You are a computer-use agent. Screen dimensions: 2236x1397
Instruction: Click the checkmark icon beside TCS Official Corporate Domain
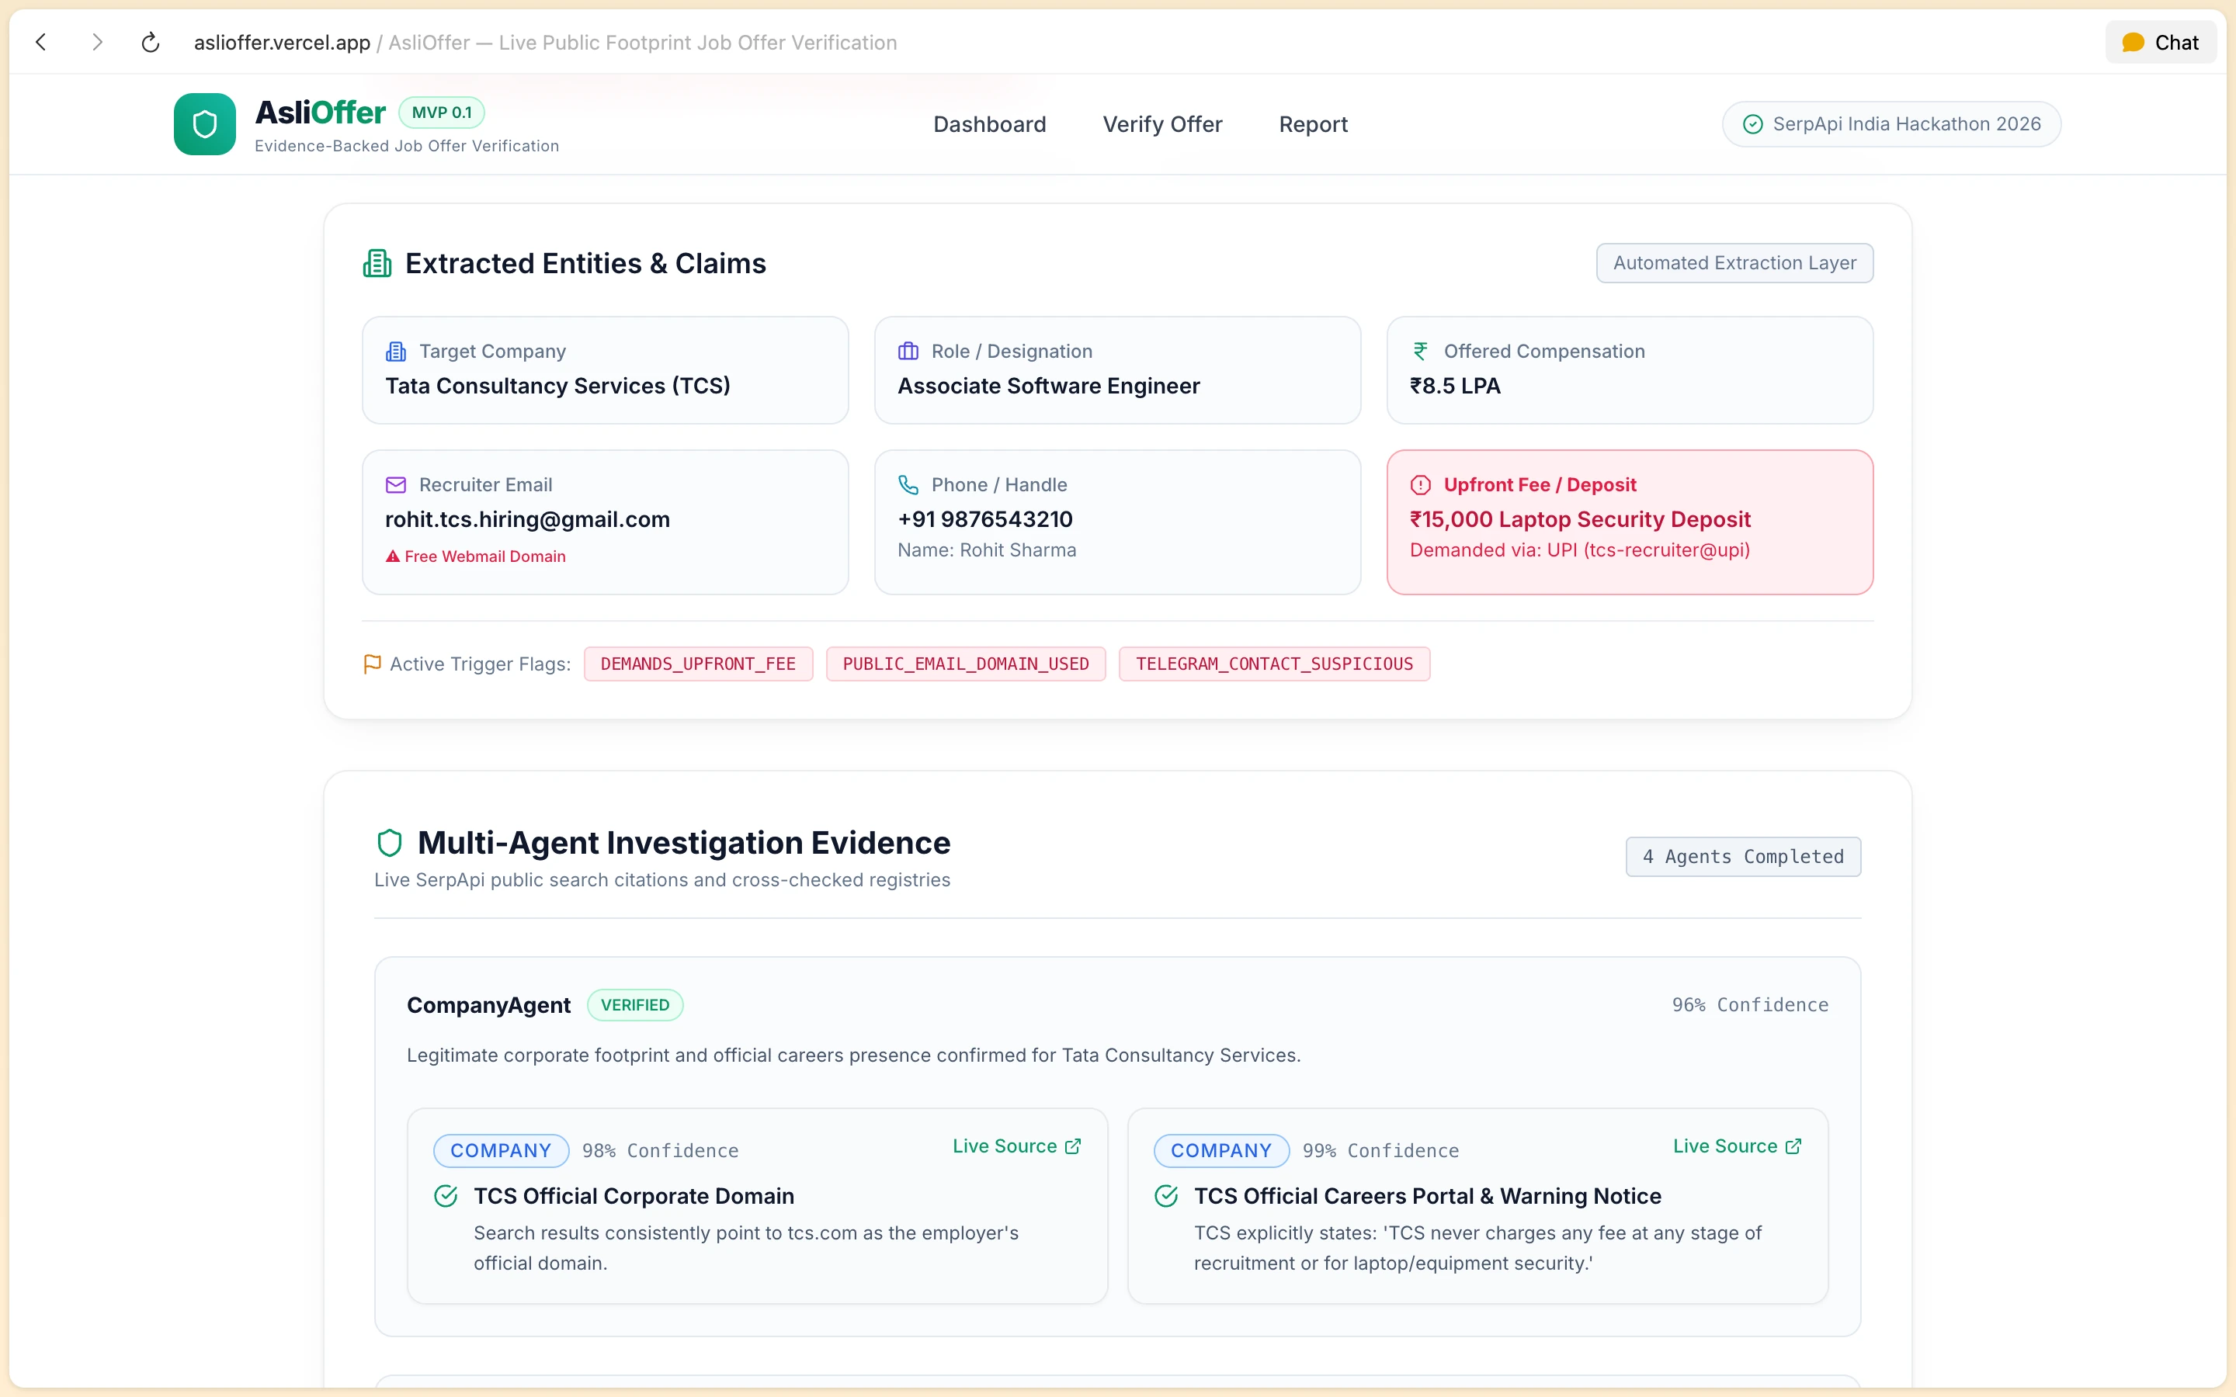coord(446,1197)
